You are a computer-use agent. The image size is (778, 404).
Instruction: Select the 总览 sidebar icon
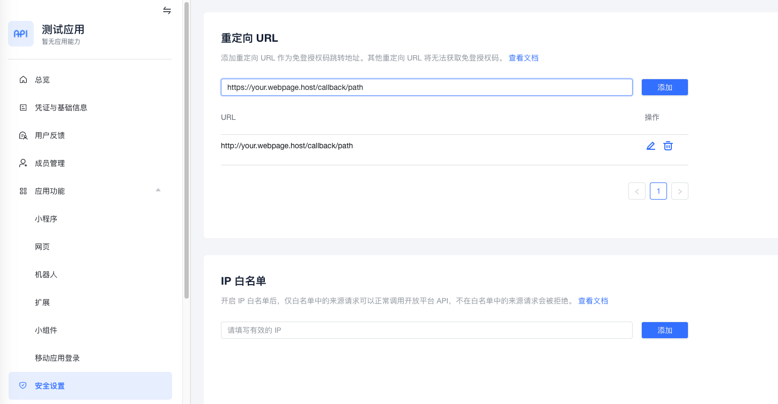pos(23,79)
